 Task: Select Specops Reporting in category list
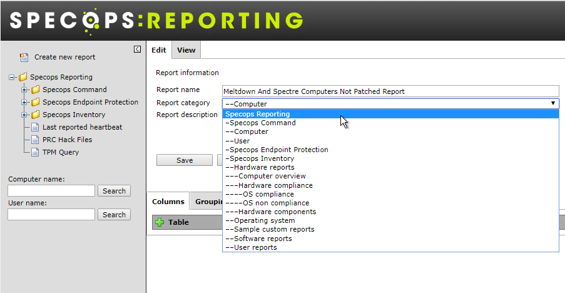[390, 114]
